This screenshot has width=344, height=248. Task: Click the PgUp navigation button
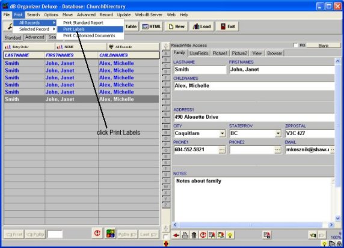[x=35, y=235]
